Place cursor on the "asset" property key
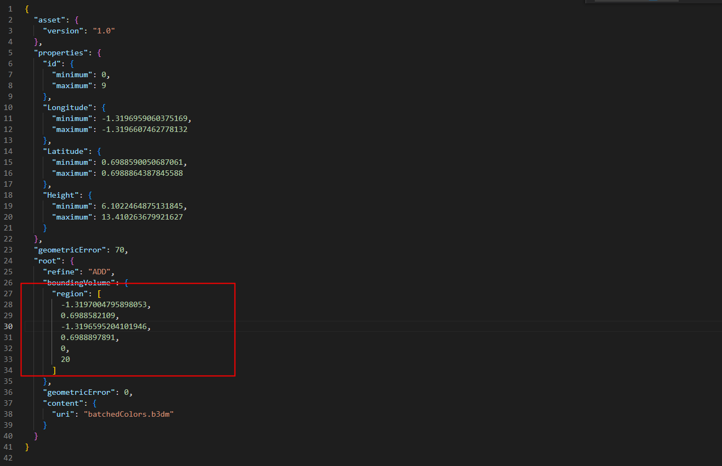This screenshot has height=466, width=722. point(49,20)
